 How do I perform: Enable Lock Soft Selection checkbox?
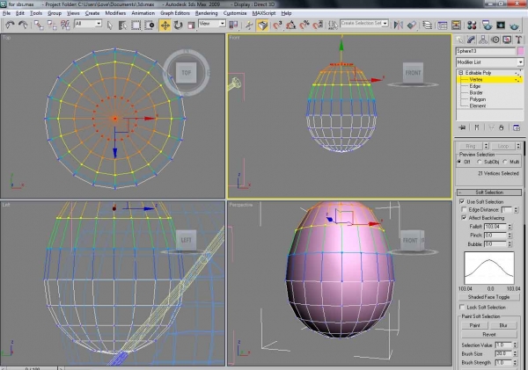tap(462, 307)
